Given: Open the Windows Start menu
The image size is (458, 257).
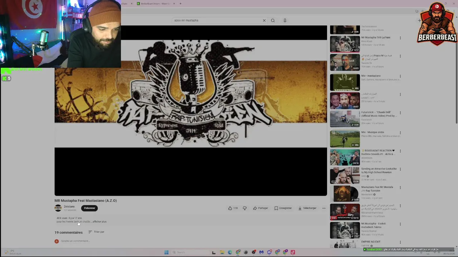Looking at the screenshot, I should click(166, 252).
